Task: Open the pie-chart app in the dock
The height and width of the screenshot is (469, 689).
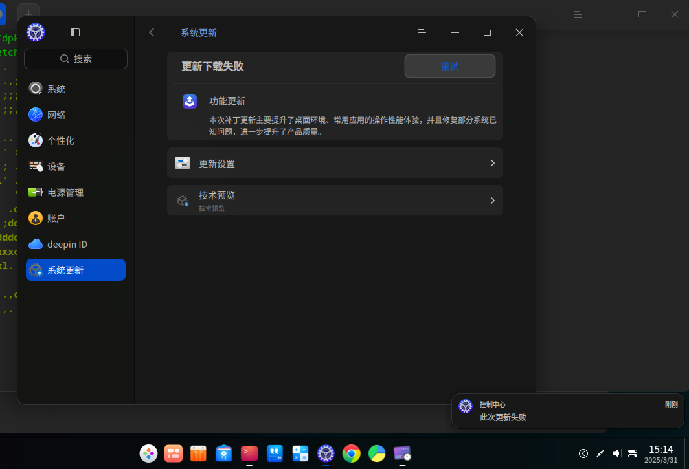Action: point(377,453)
